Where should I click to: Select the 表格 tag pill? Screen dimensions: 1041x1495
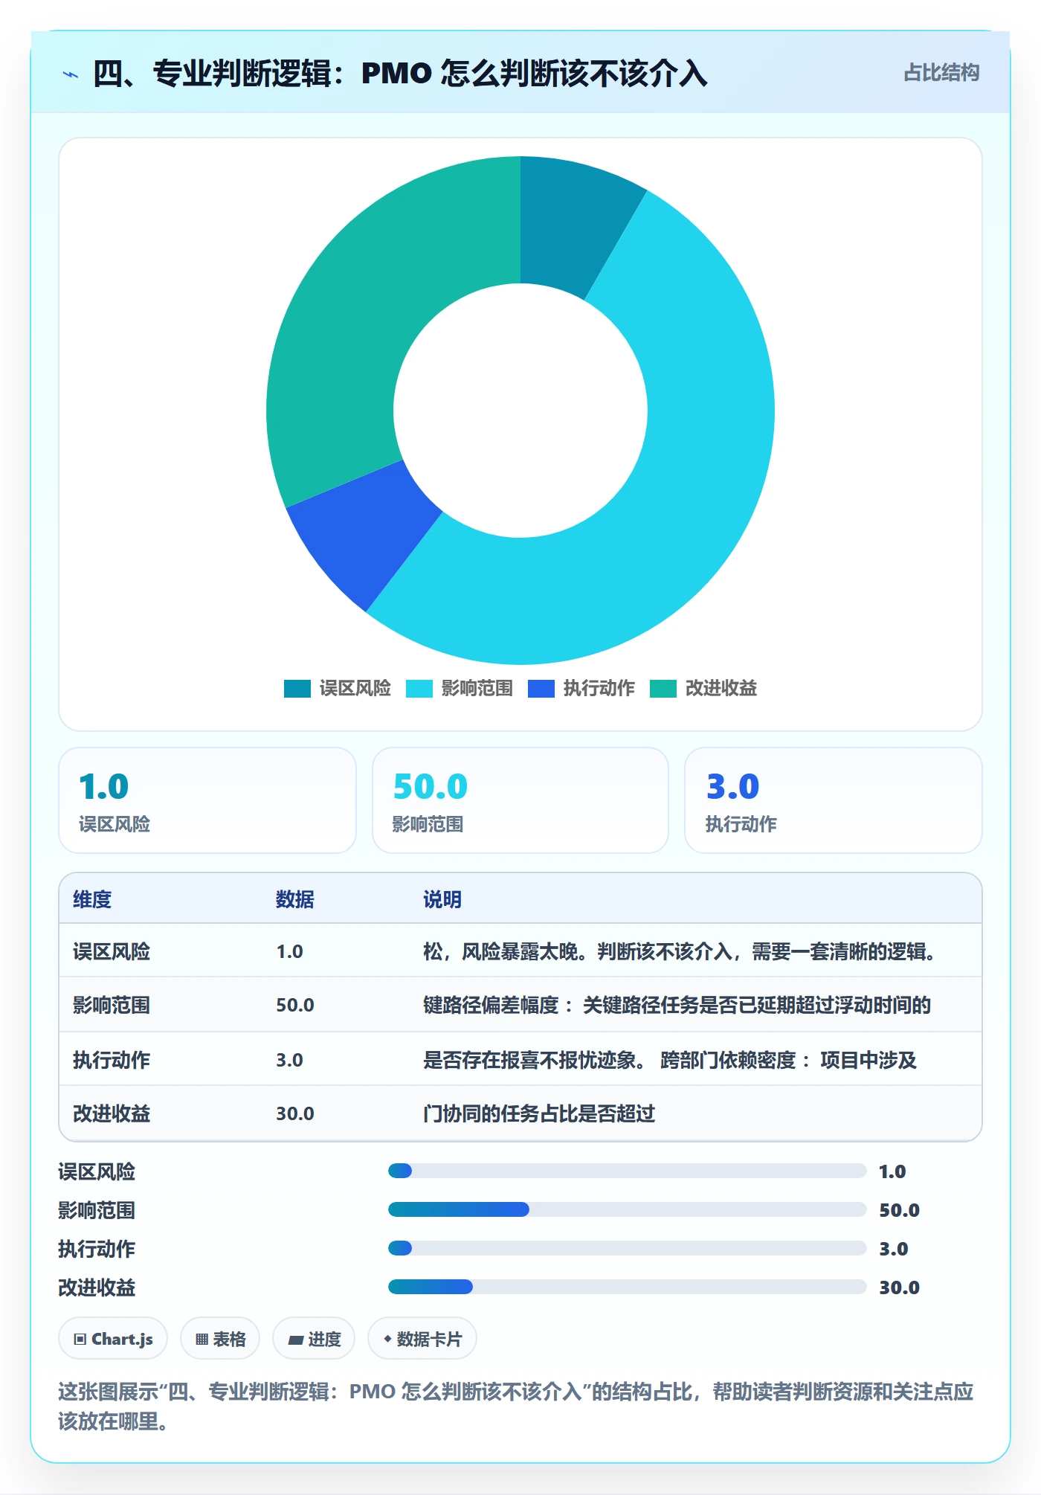(220, 1339)
